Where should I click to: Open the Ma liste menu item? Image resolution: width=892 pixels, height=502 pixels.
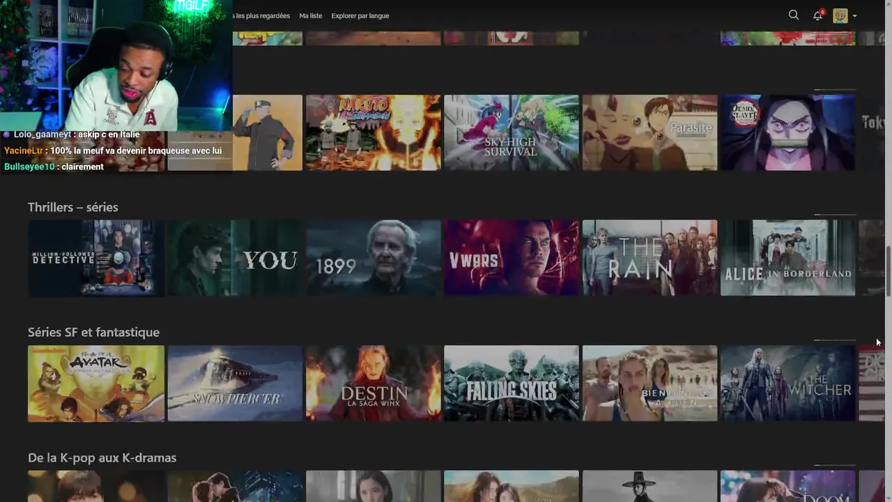click(310, 15)
